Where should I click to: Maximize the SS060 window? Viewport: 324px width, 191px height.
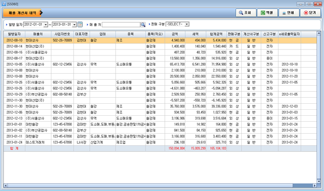pos(309,4)
